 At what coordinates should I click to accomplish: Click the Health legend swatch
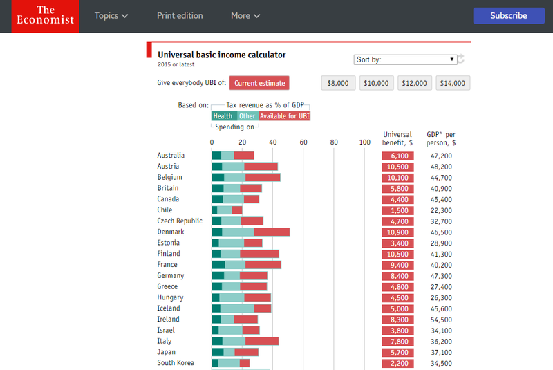click(x=223, y=116)
